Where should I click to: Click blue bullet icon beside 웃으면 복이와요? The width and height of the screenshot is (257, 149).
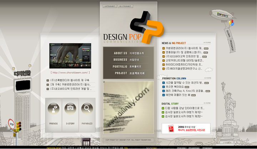(163, 87)
